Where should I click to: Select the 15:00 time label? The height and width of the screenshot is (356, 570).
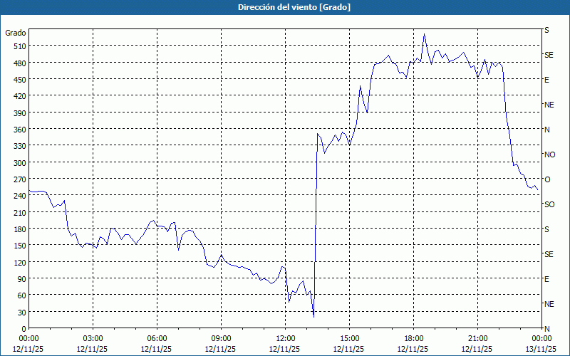(350, 339)
